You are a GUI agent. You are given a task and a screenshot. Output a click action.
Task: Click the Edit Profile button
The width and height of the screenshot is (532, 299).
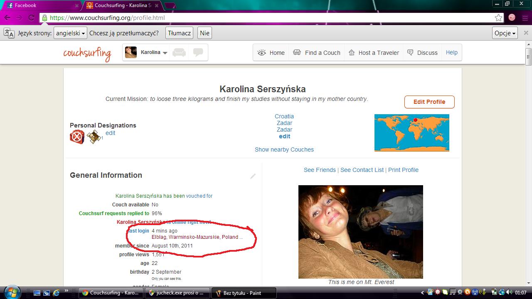pos(429,102)
